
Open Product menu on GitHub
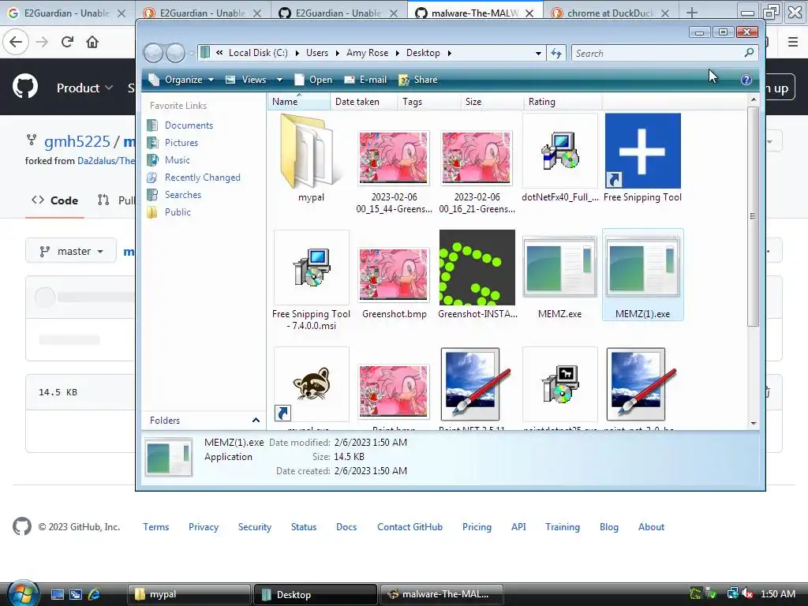(x=84, y=88)
